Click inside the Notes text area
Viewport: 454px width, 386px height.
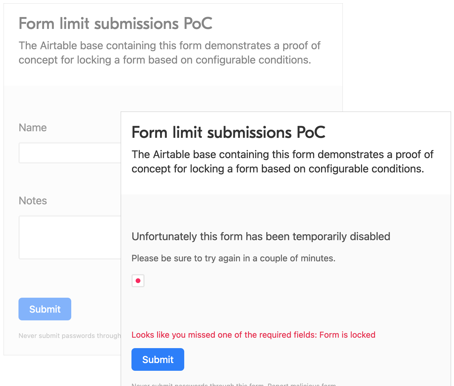tap(69, 237)
